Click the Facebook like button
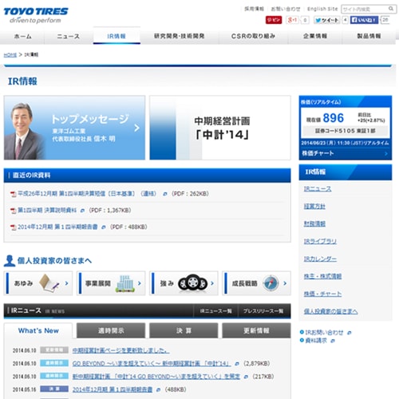Viewport: 399px width, 399px height. 364,20
